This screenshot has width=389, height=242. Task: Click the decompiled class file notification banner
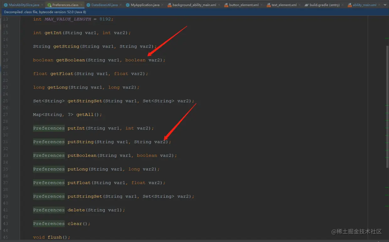(x=194, y=12)
